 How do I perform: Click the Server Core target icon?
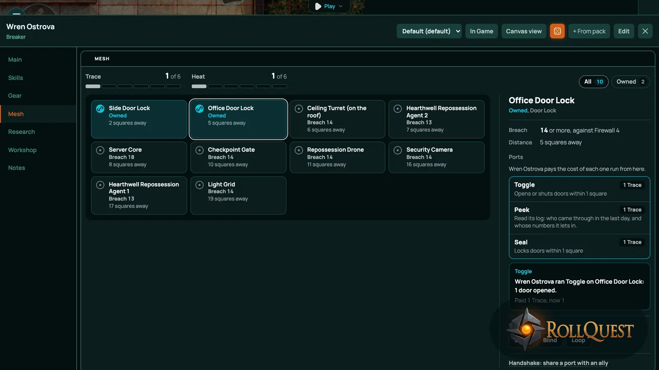coord(100,150)
